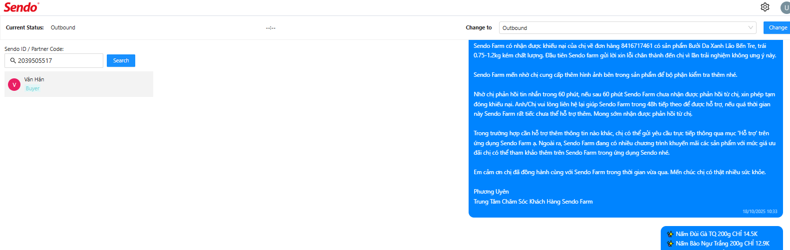This screenshot has width=790, height=250.
Task: Click the Phương Uyên signature line
Action: point(491,192)
